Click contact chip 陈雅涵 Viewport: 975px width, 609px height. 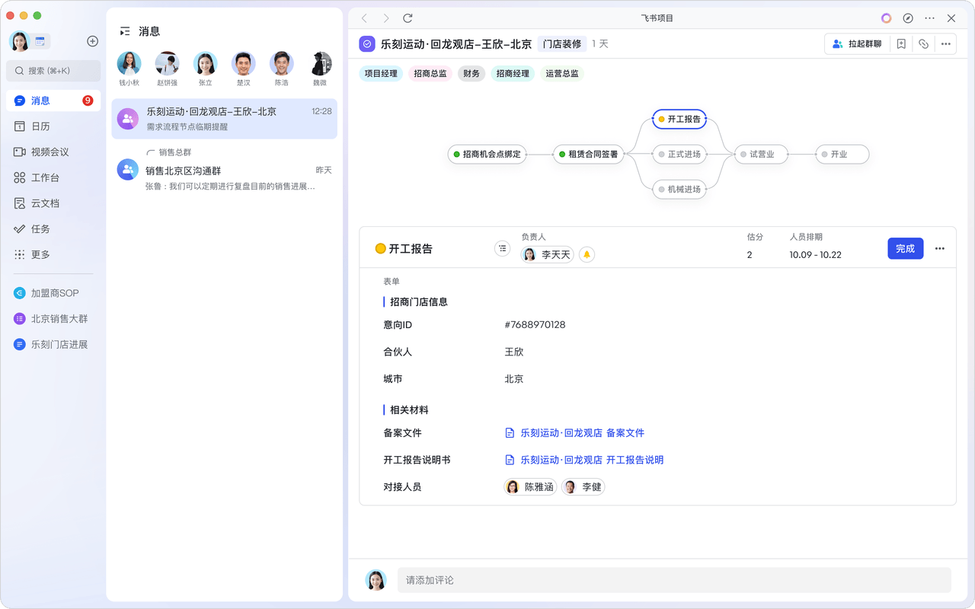530,487
